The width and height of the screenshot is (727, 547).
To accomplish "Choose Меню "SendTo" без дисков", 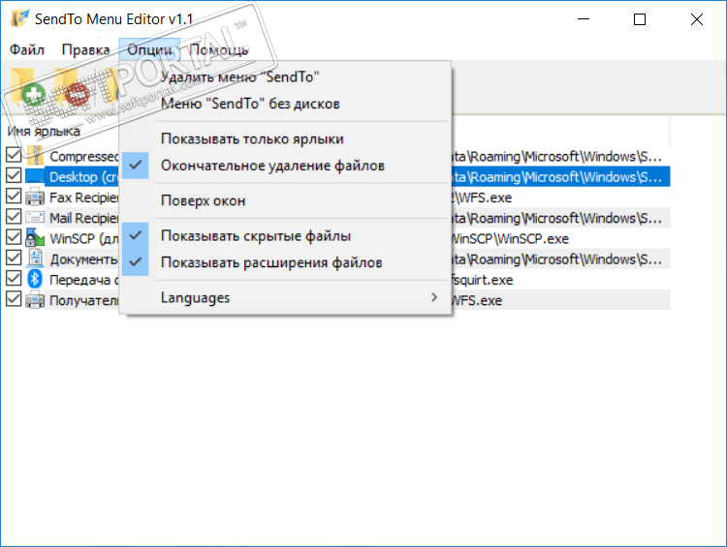I will coord(285,104).
